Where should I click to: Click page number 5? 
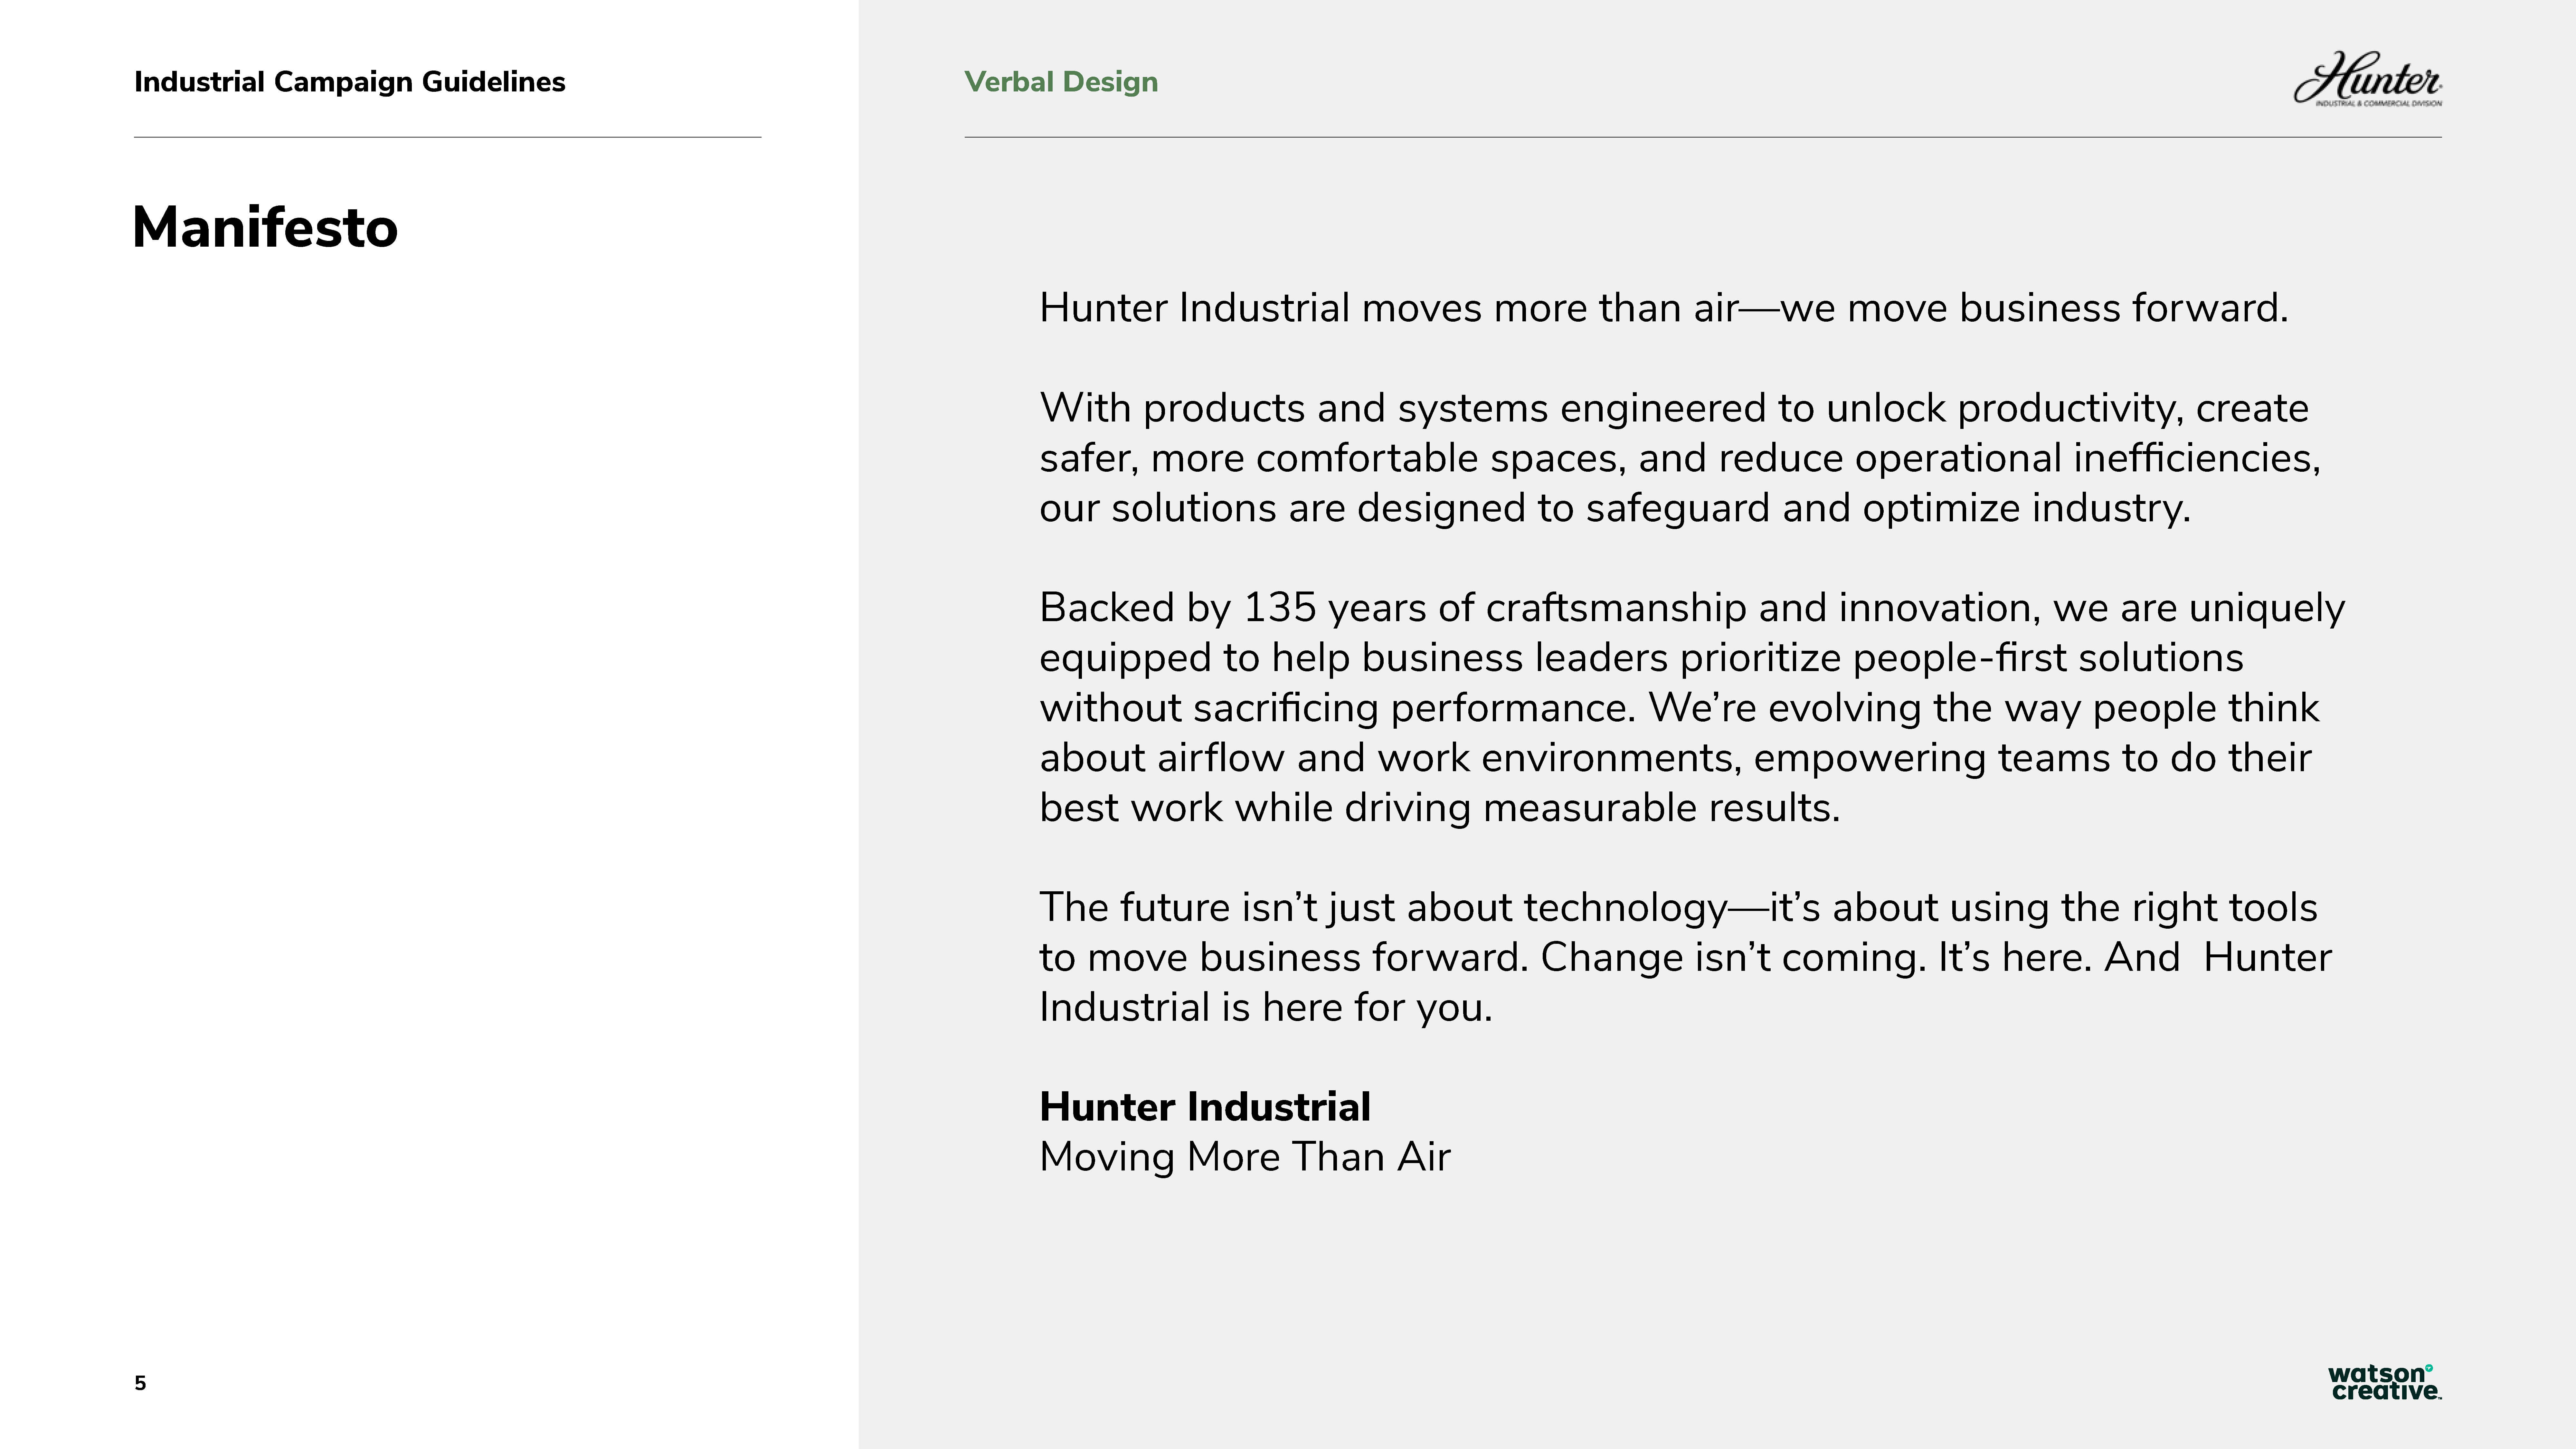[140, 1383]
